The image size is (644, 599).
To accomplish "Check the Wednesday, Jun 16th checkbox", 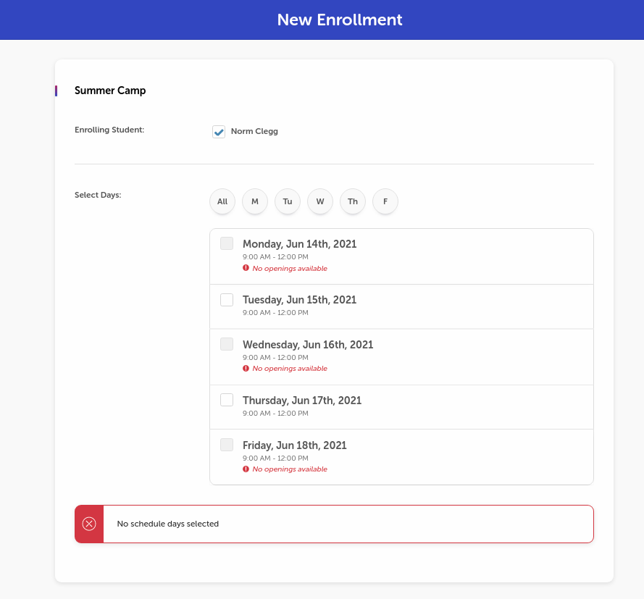I will point(227,344).
